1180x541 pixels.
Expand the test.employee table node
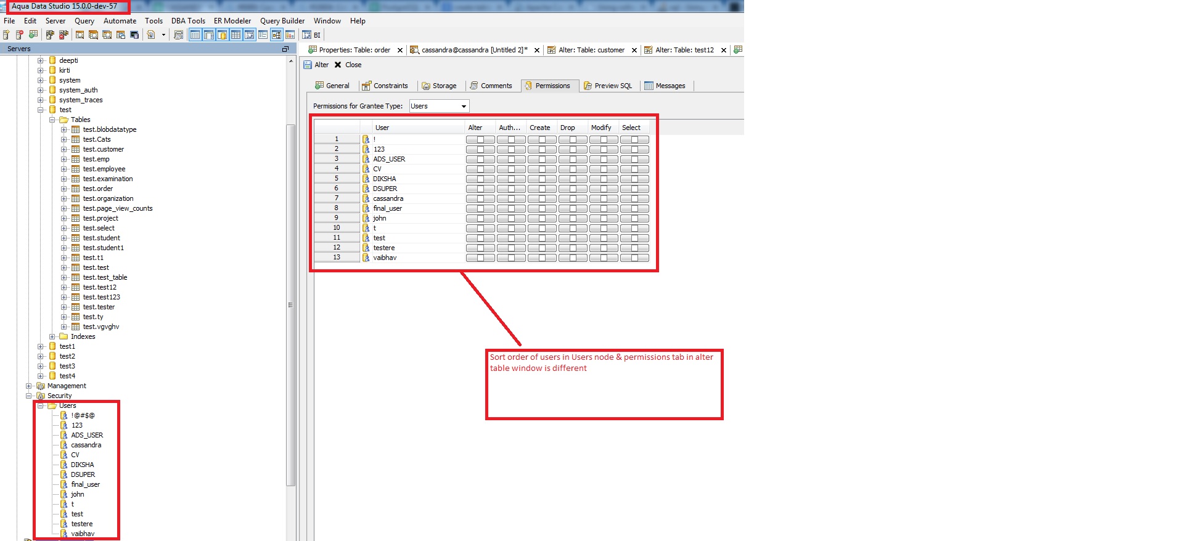click(x=64, y=169)
